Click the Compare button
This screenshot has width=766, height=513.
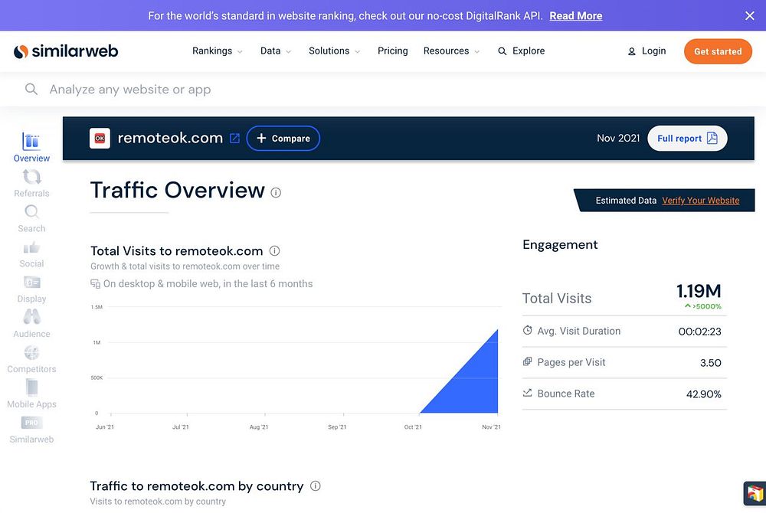[x=283, y=138]
